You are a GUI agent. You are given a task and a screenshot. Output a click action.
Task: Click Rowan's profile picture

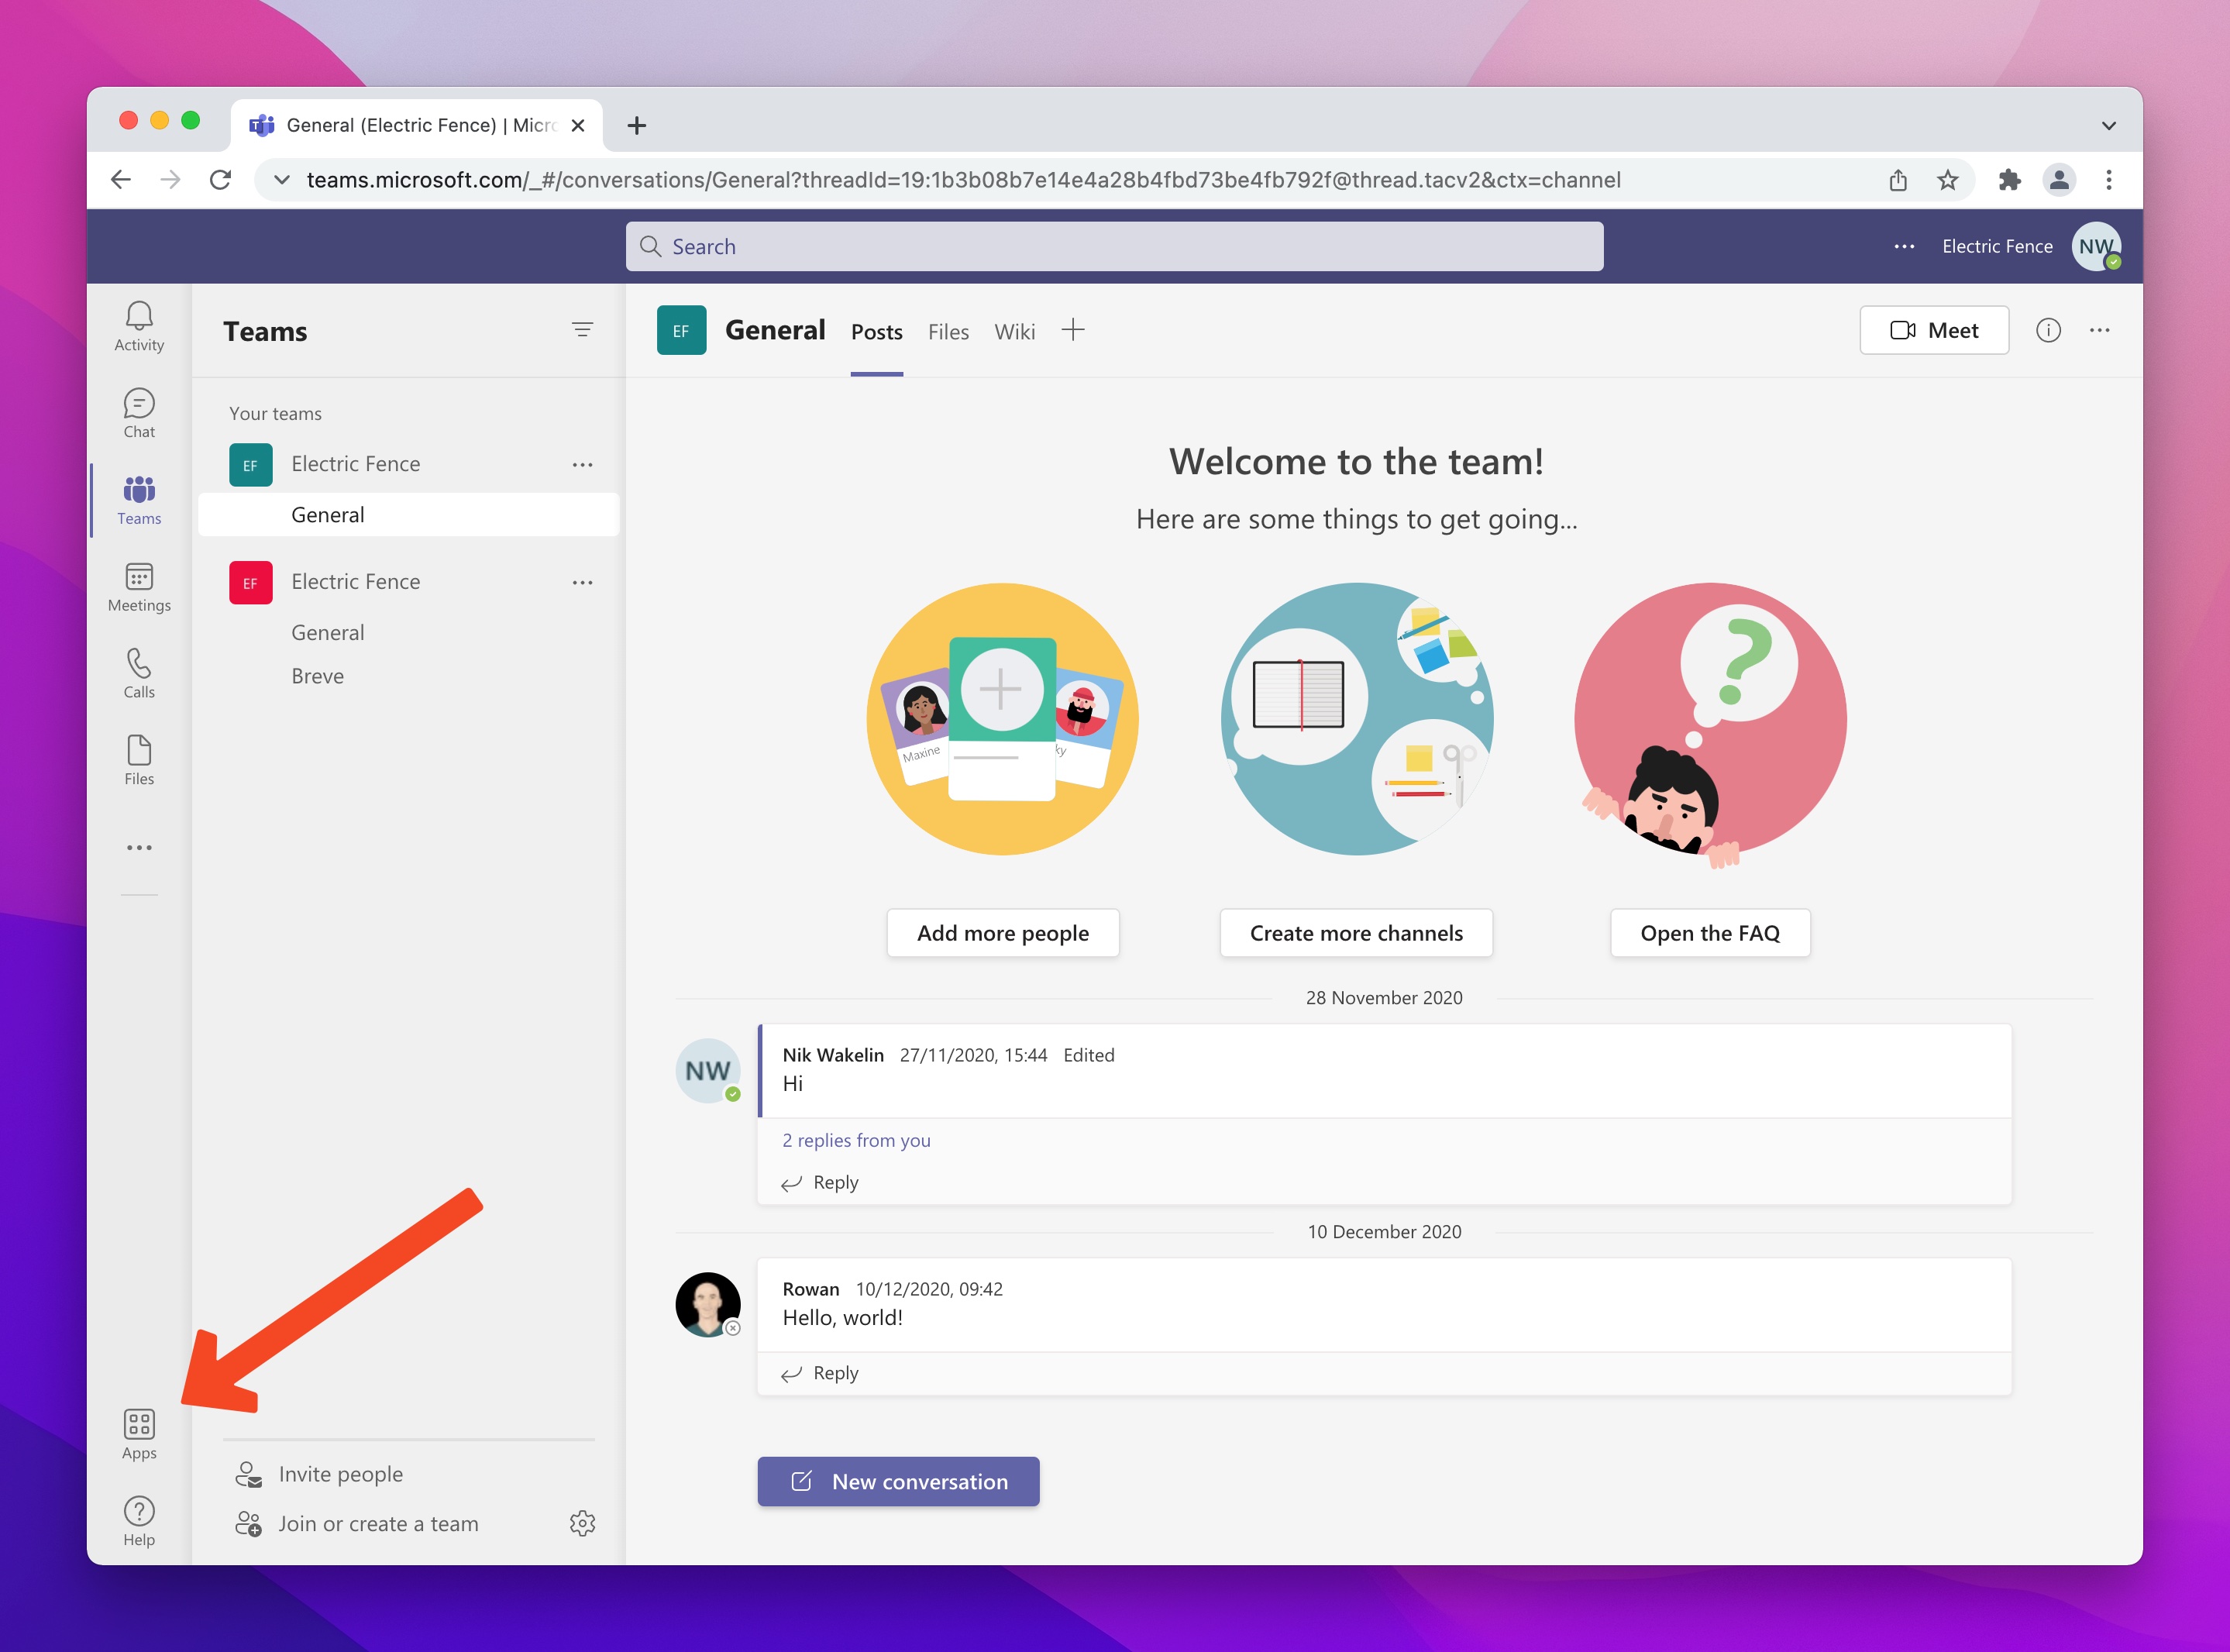tap(708, 1304)
